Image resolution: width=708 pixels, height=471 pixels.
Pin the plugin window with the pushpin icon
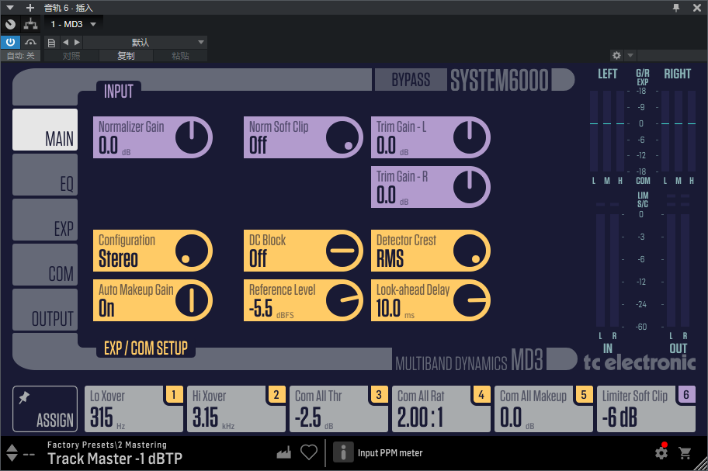coord(676,8)
